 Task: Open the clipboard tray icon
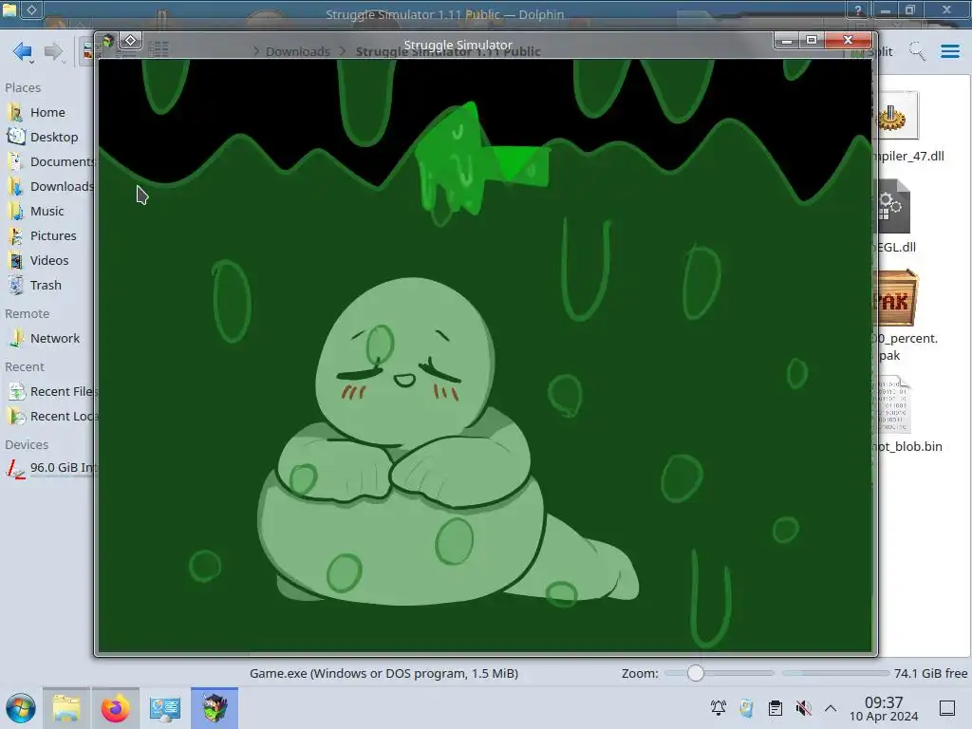[x=775, y=708]
